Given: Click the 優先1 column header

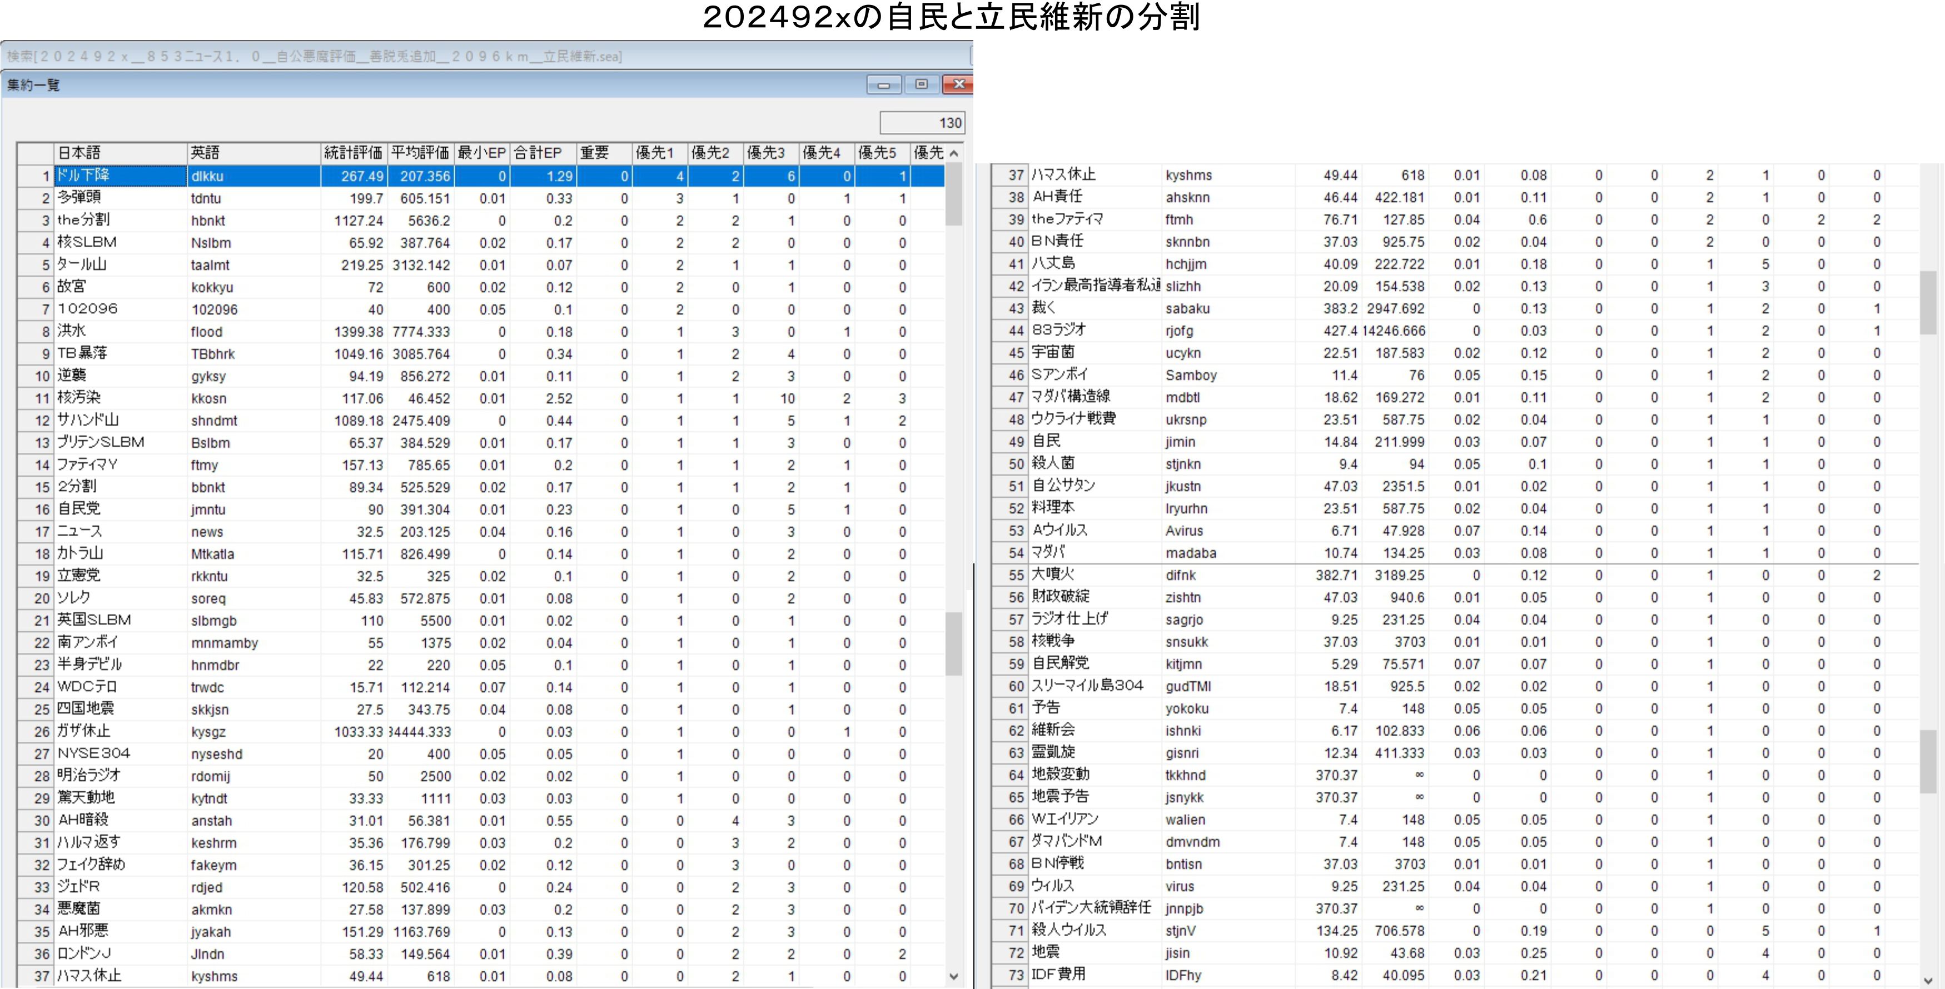Looking at the screenshot, I should click(660, 152).
